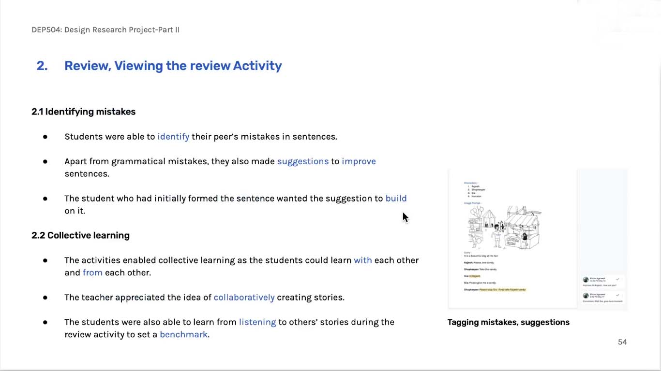This screenshot has width=661, height=371.
Task: Select the blue word "improve"
Action: point(359,161)
